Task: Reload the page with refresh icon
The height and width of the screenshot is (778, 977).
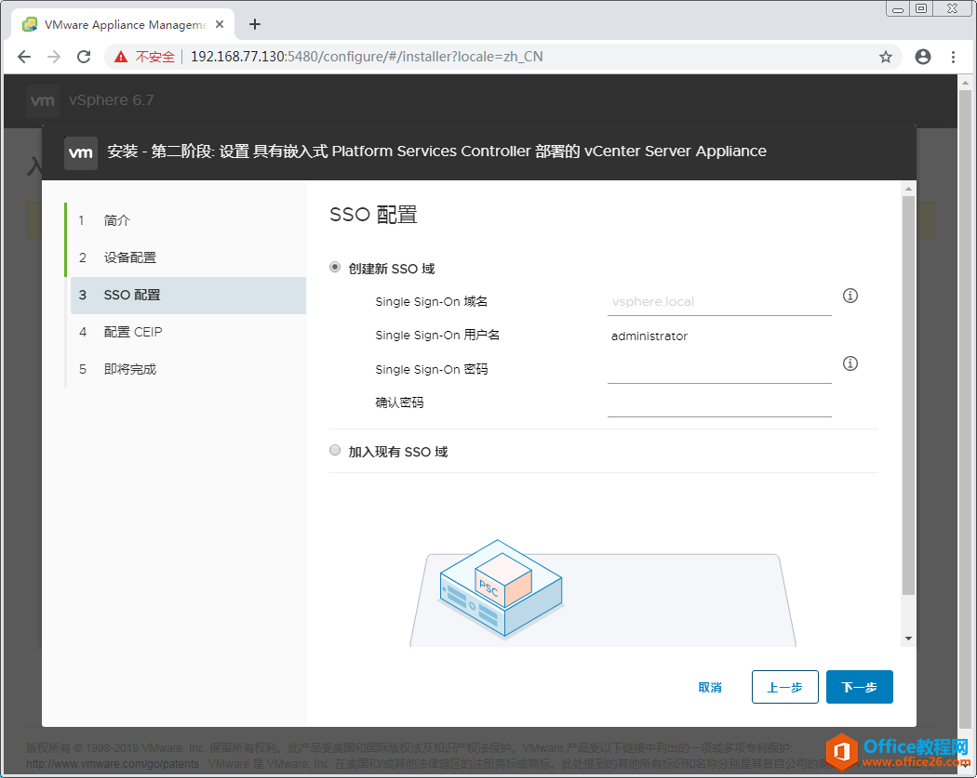Action: tap(84, 57)
